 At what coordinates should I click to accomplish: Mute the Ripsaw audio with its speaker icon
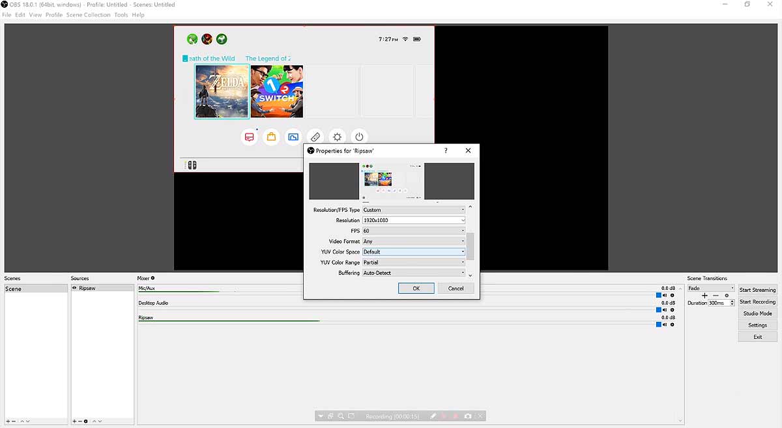(665, 324)
